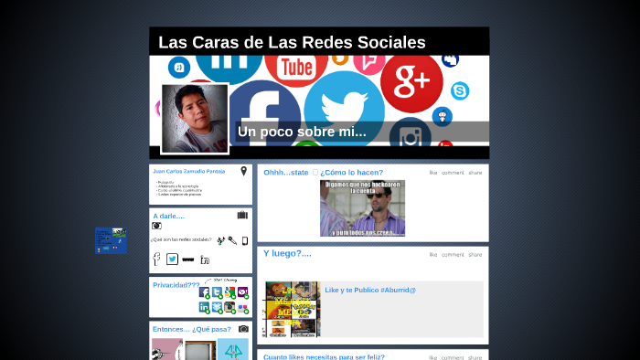Viewport: 640px width, 360px height.
Task: Click the Dropbox app icon in Privacidad card
Action: pyautogui.click(x=218, y=307)
